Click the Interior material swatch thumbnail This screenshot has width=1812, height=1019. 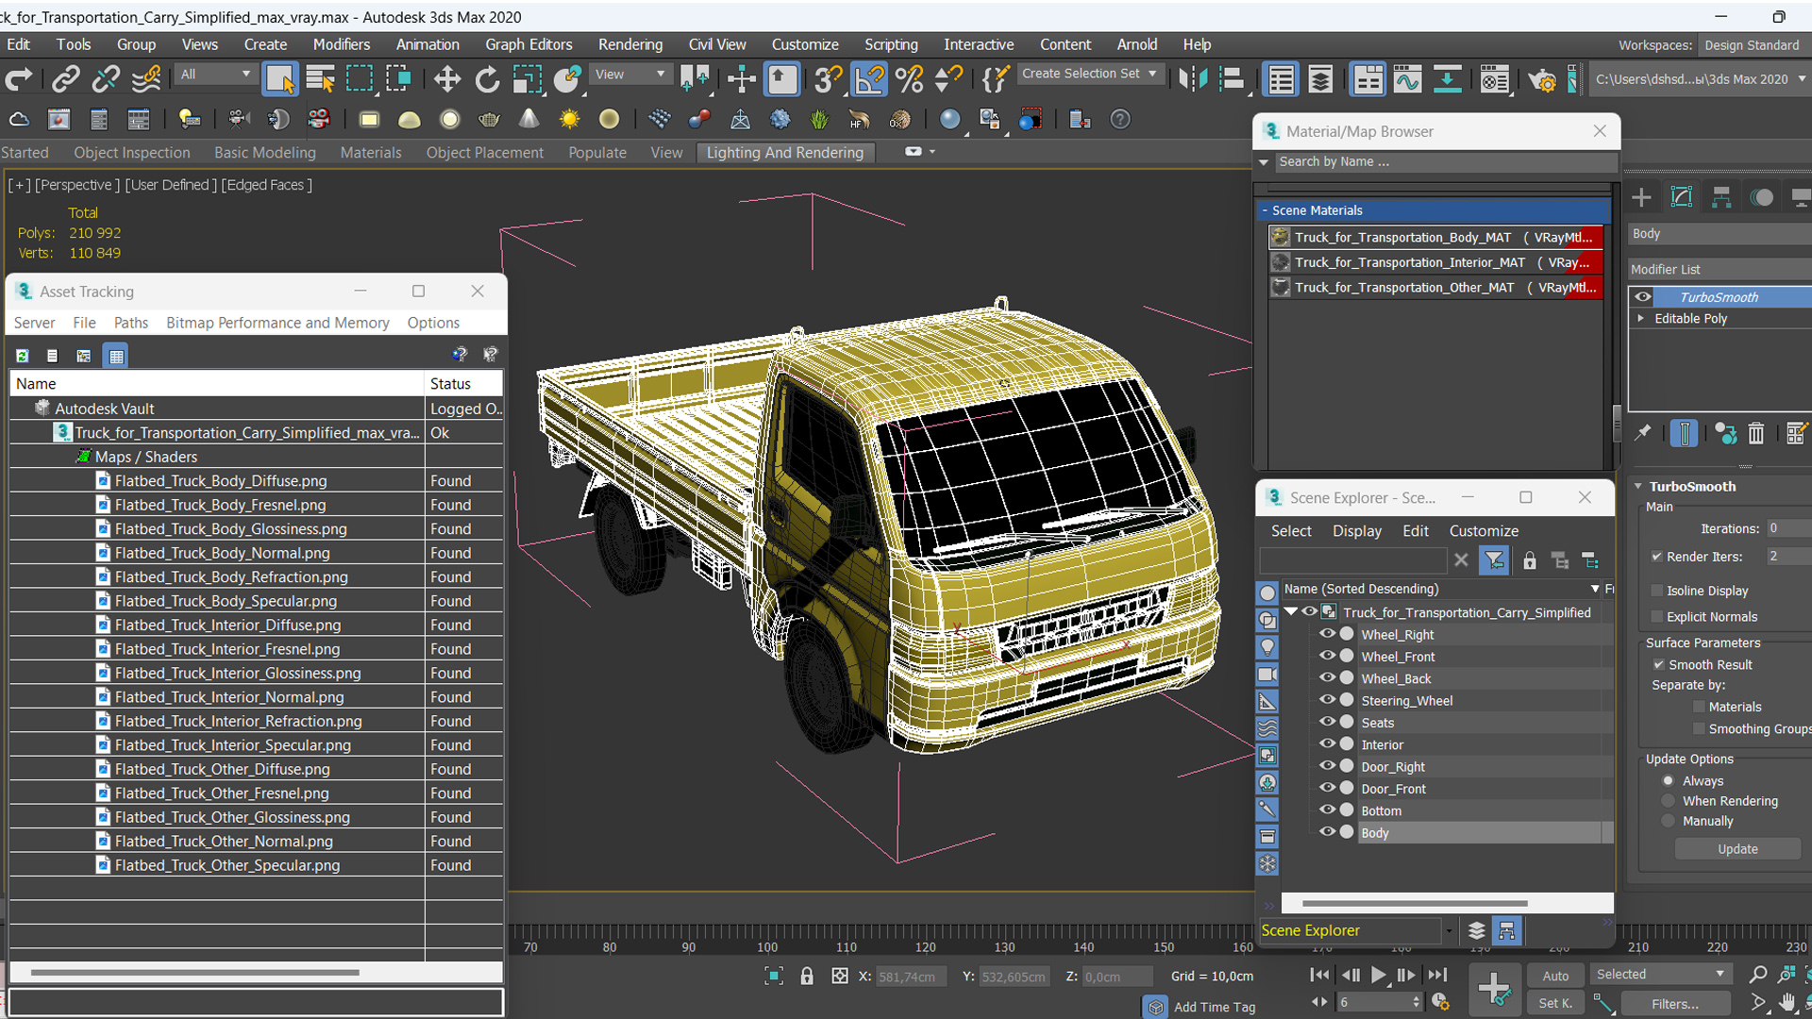(1281, 262)
